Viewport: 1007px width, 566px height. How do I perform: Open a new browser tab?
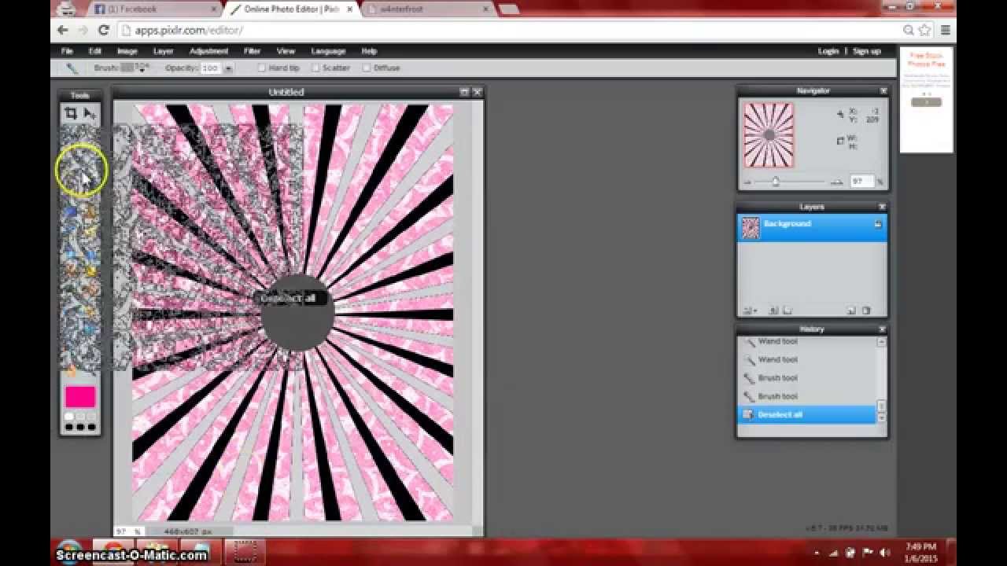click(x=508, y=9)
